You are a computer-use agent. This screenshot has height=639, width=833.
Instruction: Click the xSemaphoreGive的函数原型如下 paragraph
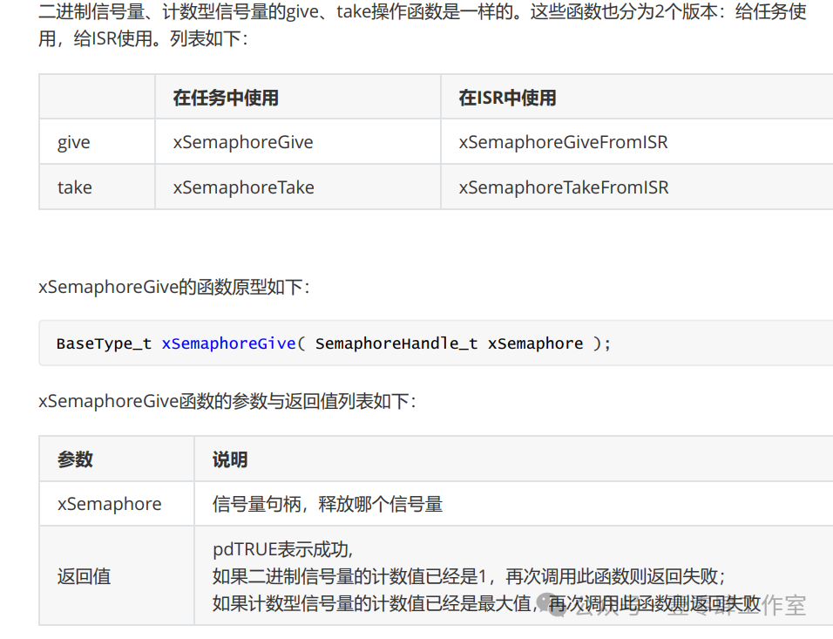pos(174,287)
